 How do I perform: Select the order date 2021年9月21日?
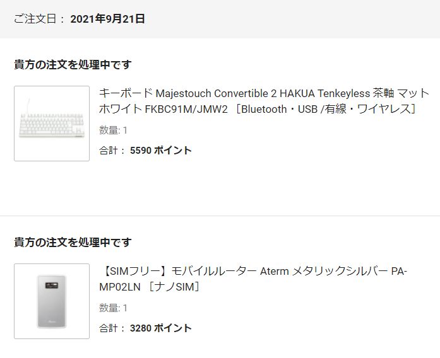107,19
